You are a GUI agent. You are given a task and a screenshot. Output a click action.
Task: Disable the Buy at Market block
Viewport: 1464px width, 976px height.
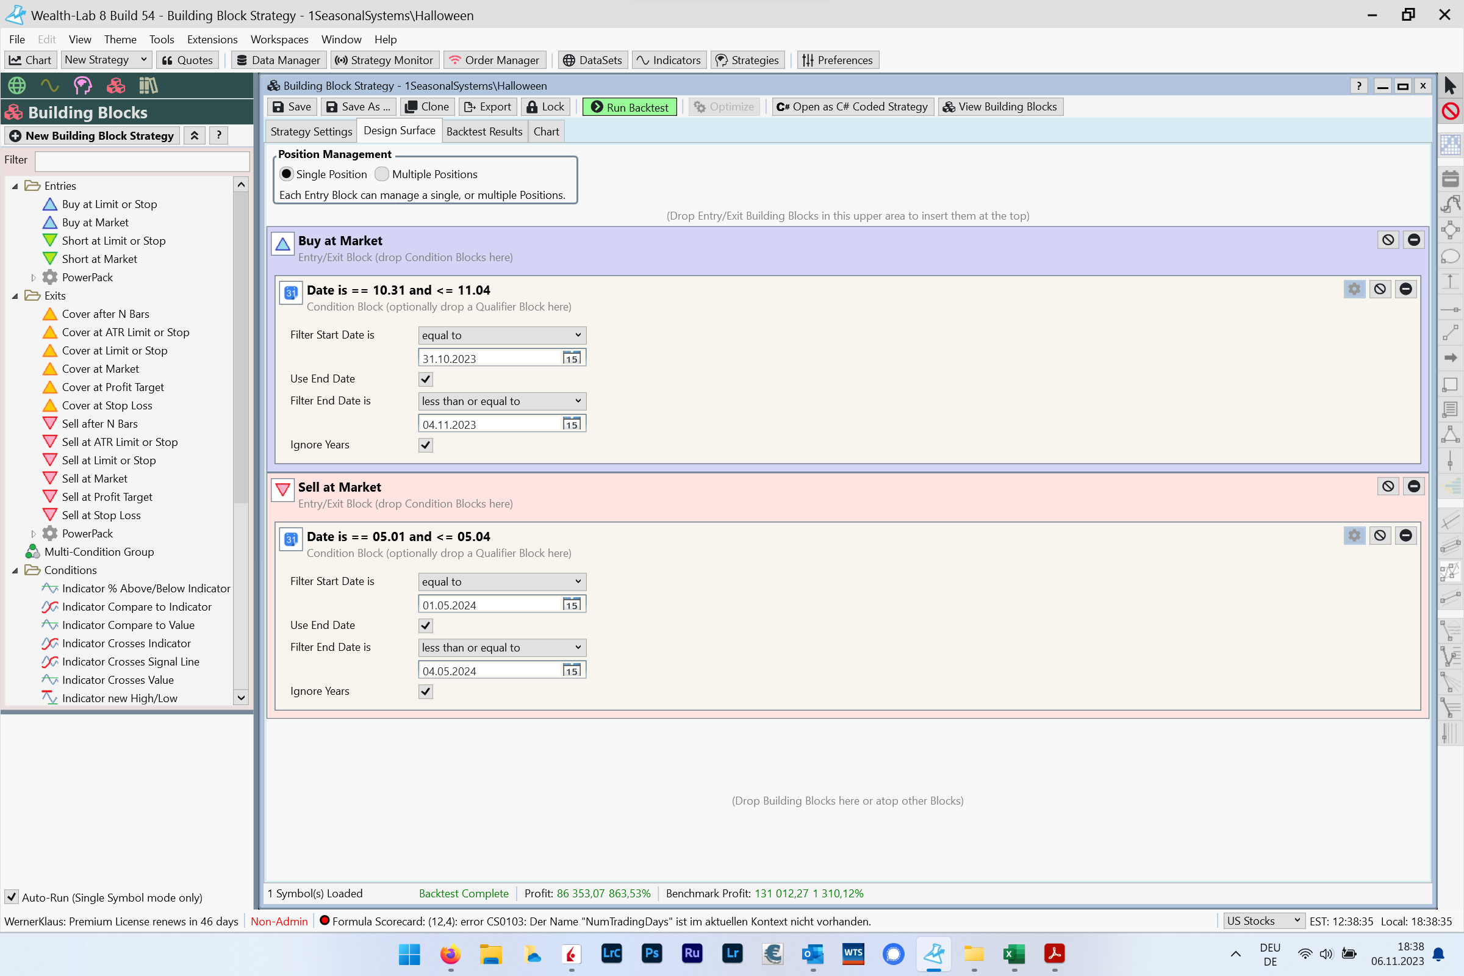point(1388,240)
